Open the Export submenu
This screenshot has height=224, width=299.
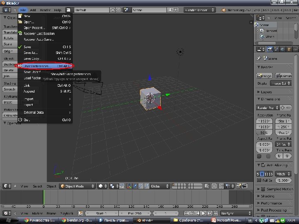[x=45, y=105]
